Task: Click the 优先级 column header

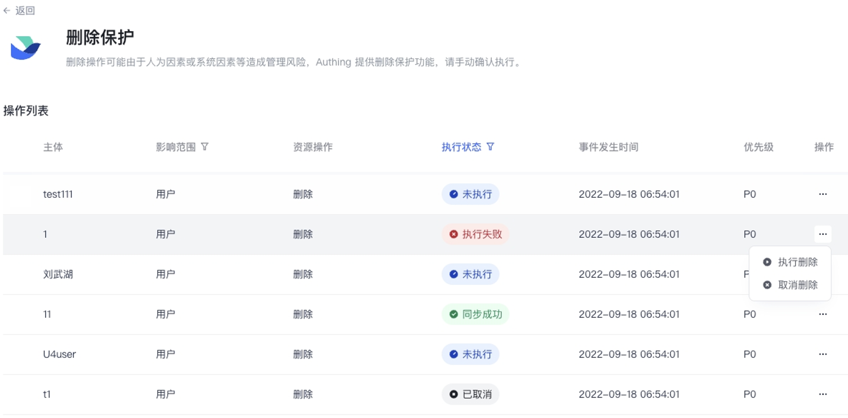Action: [x=758, y=147]
